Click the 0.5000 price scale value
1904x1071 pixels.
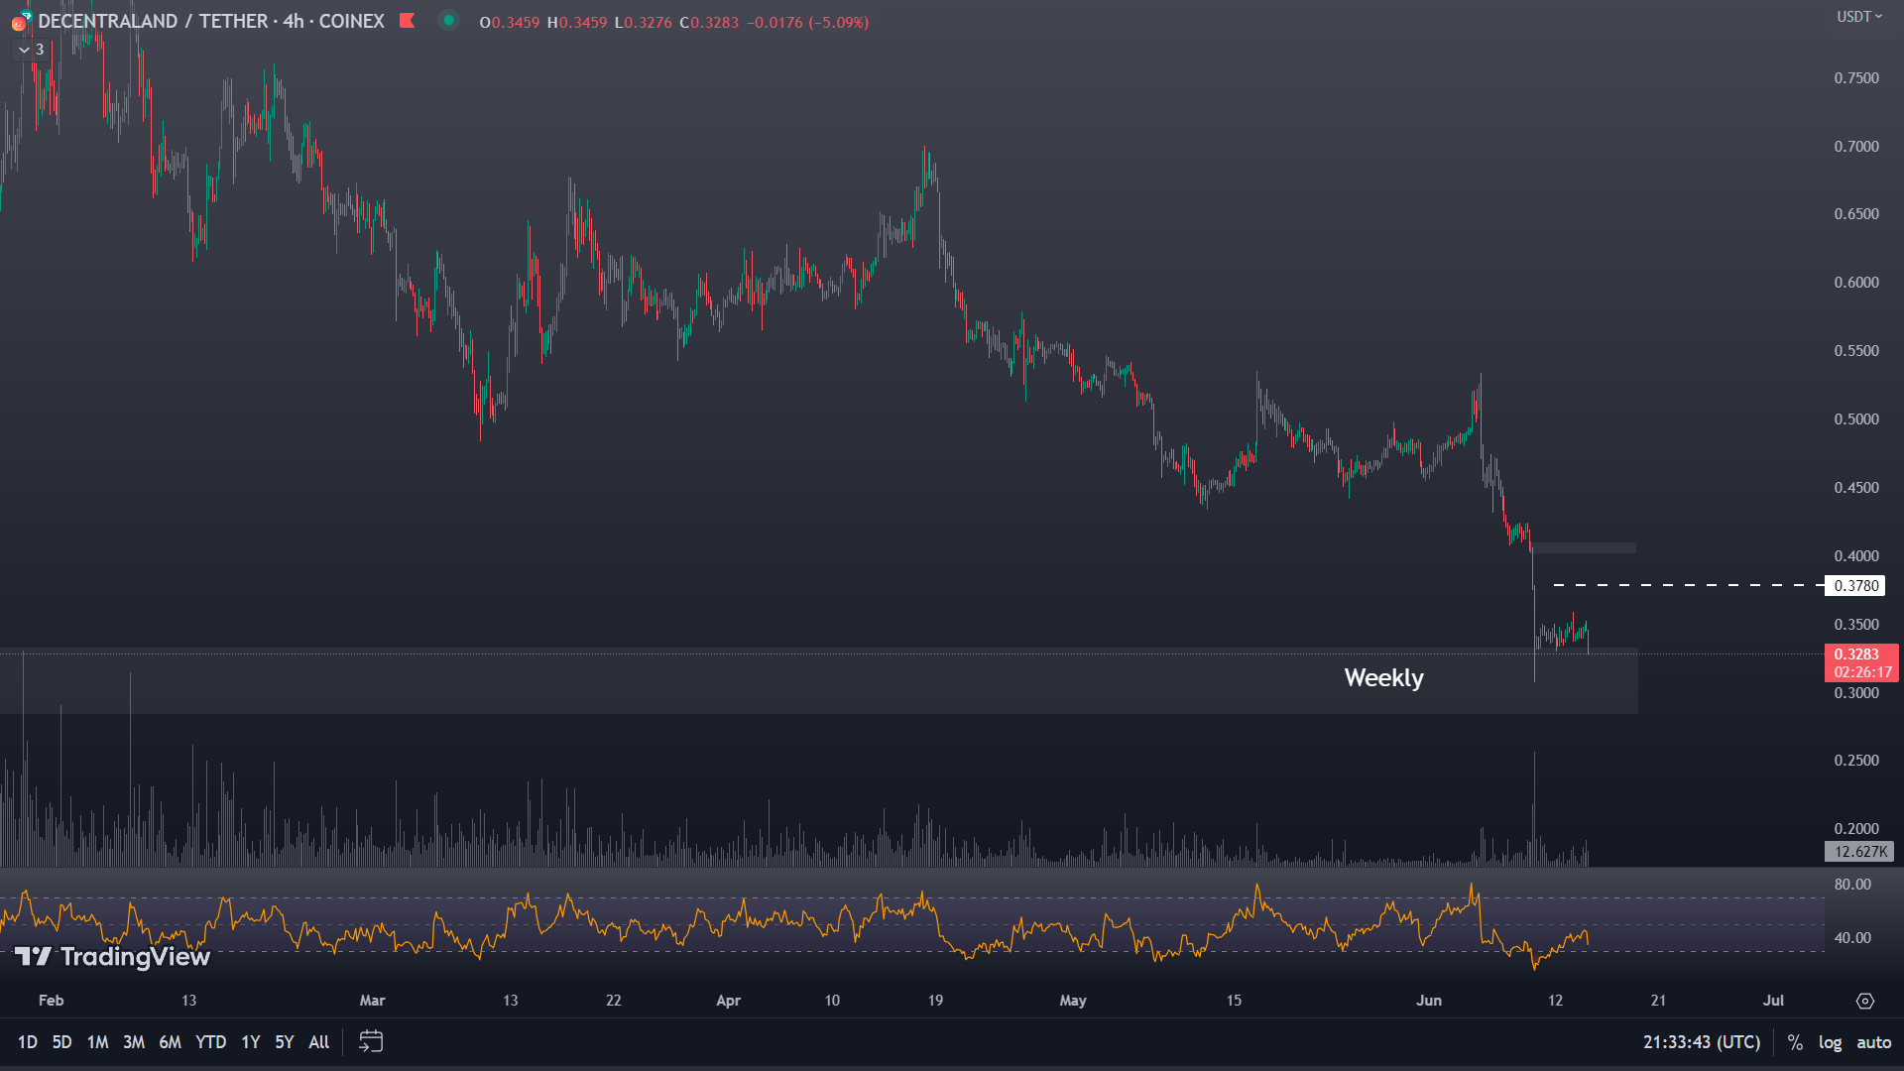point(1856,419)
